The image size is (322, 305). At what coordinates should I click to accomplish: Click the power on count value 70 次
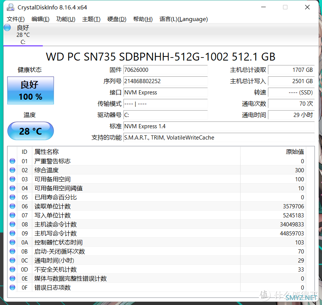pos(291,104)
